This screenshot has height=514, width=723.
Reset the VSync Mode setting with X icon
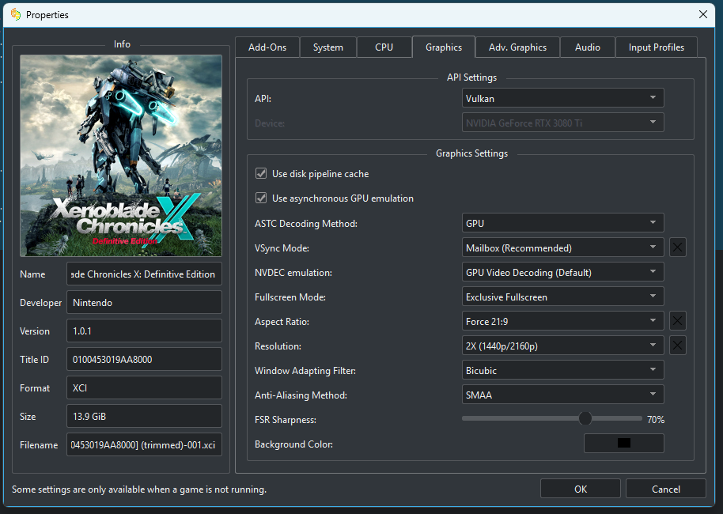click(677, 248)
